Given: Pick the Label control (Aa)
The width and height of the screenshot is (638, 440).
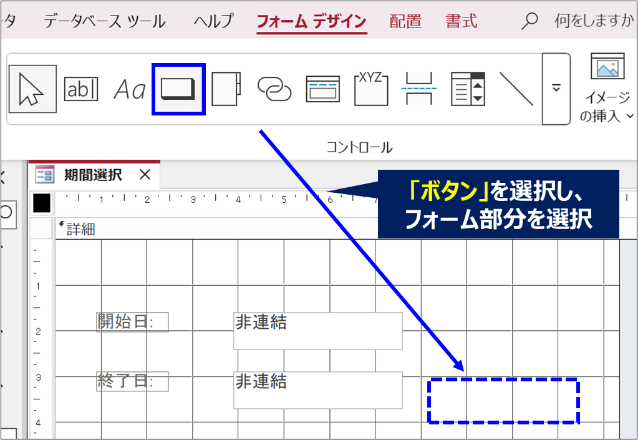Looking at the screenshot, I should point(129,90).
